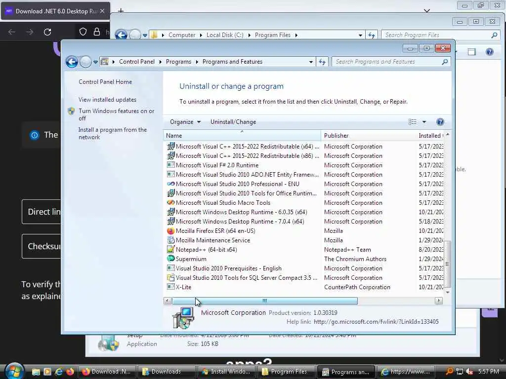Screen dimensions: 506x379
Task: Open Install a program from the network
Action: click(112, 133)
